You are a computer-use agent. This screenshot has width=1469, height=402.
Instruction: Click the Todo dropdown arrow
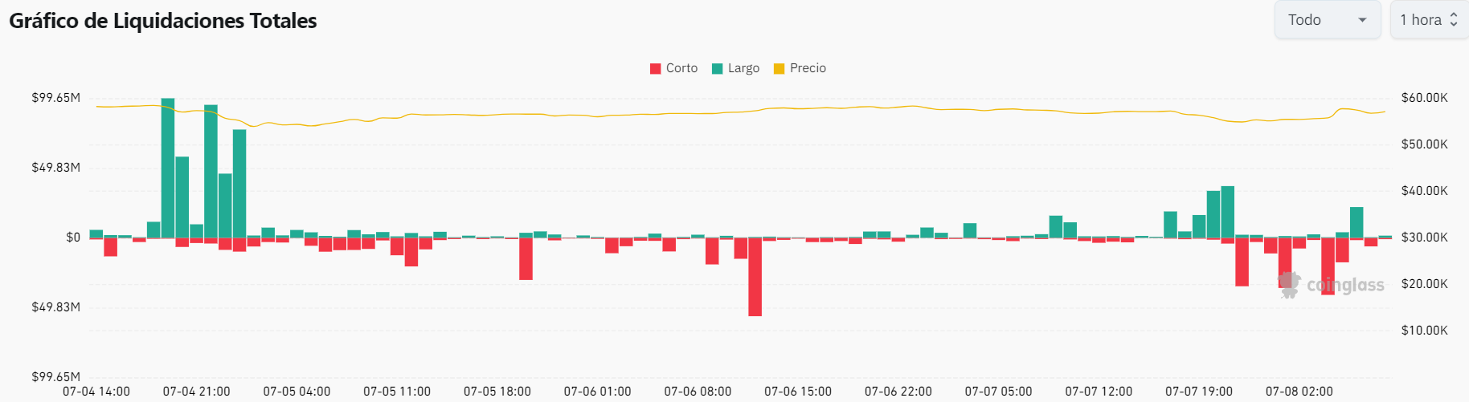tap(1362, 20)
